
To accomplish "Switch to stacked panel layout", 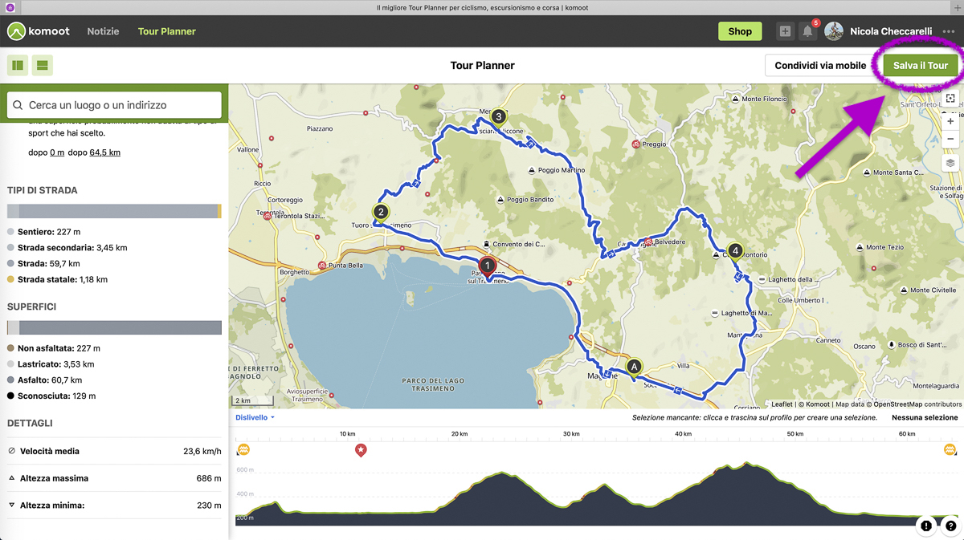I will 43,65.
